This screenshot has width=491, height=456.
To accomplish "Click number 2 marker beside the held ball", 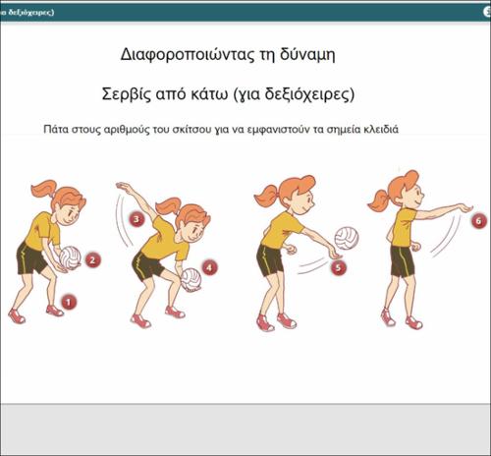I will pyautogui.click(x=92, y=260).
